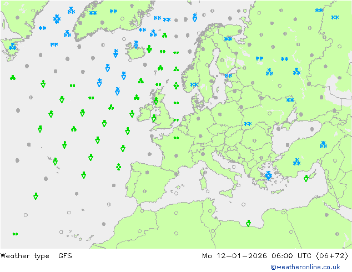Open the weatheronline.co.uk copyright link
This screenshot has width=352, height=272.
point(305,267)
